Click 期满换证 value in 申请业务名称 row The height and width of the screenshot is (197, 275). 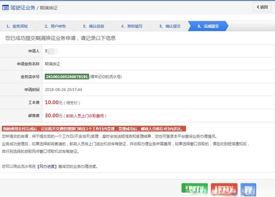click(52, 64)
